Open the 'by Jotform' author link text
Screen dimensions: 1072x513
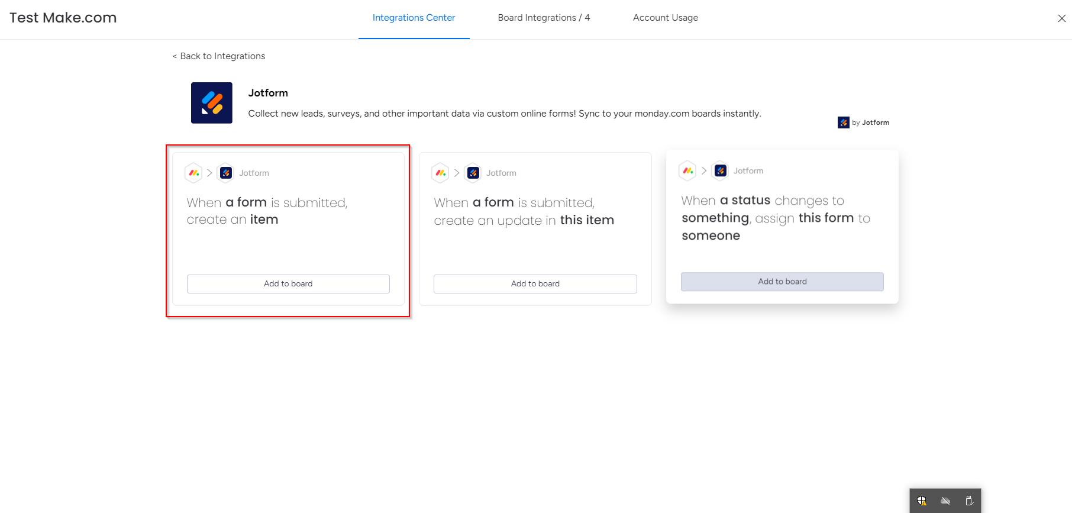coord(870,122)
